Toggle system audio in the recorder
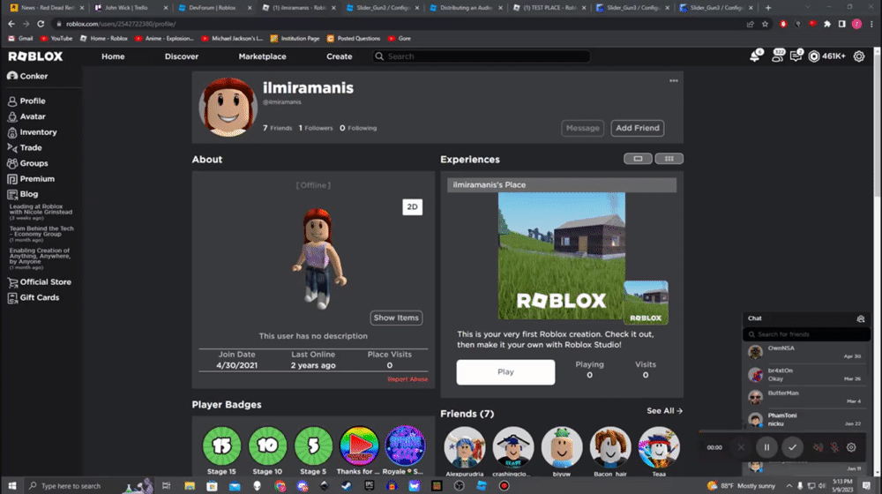 point(818,447)
